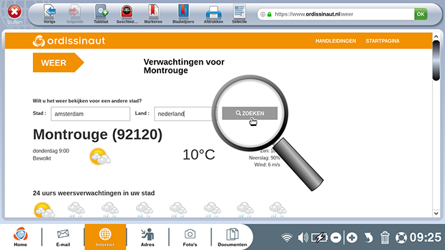Screen dimensions: 445x250
Task: Click the undo curved arrow icon
Action: [368, 238]
